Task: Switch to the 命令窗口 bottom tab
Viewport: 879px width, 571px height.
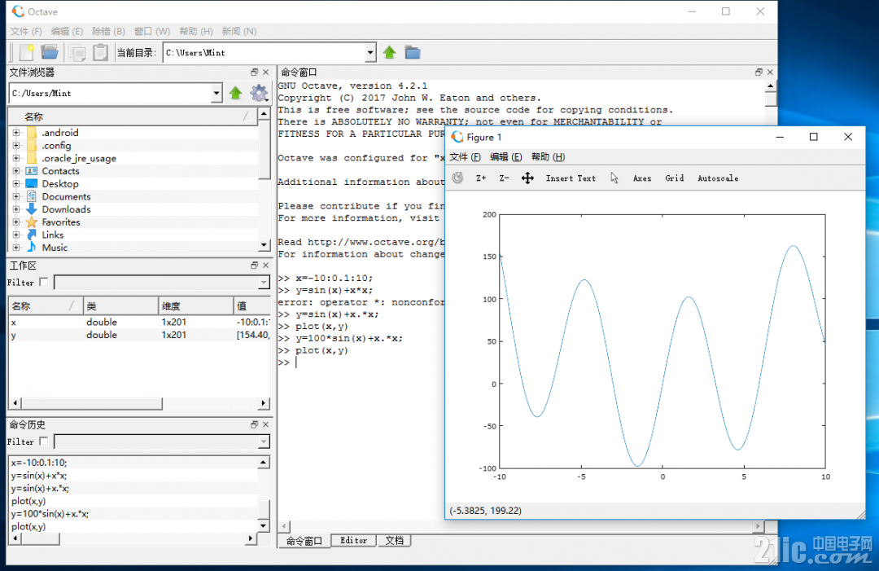Action: (304, 541)
